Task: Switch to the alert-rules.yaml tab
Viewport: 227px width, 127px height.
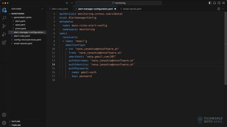Action: (x=60, y=9)
